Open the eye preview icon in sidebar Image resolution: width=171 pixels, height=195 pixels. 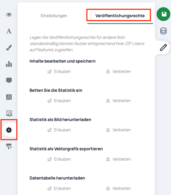click(9, 15)
